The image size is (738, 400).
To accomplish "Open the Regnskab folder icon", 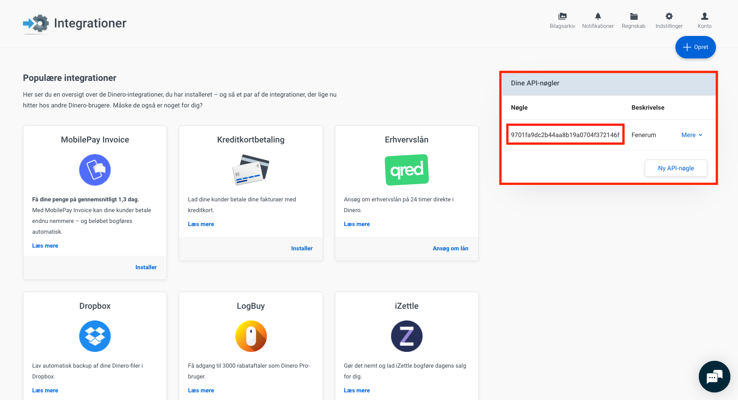I will pos(634,16).
